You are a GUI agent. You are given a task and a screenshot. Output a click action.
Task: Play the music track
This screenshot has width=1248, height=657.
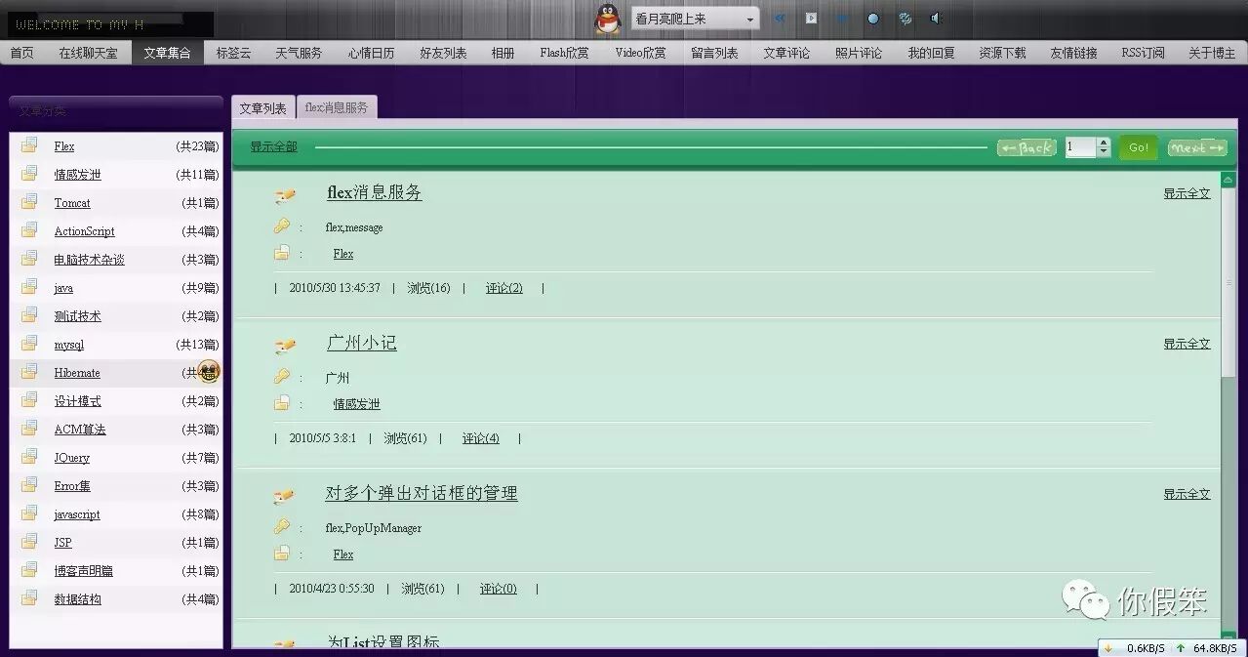[811, 19]
